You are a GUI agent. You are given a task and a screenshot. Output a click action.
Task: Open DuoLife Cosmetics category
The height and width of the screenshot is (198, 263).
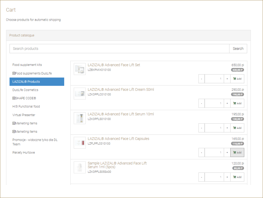click(x=25, y=90)
